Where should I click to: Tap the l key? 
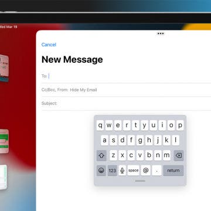175,140
